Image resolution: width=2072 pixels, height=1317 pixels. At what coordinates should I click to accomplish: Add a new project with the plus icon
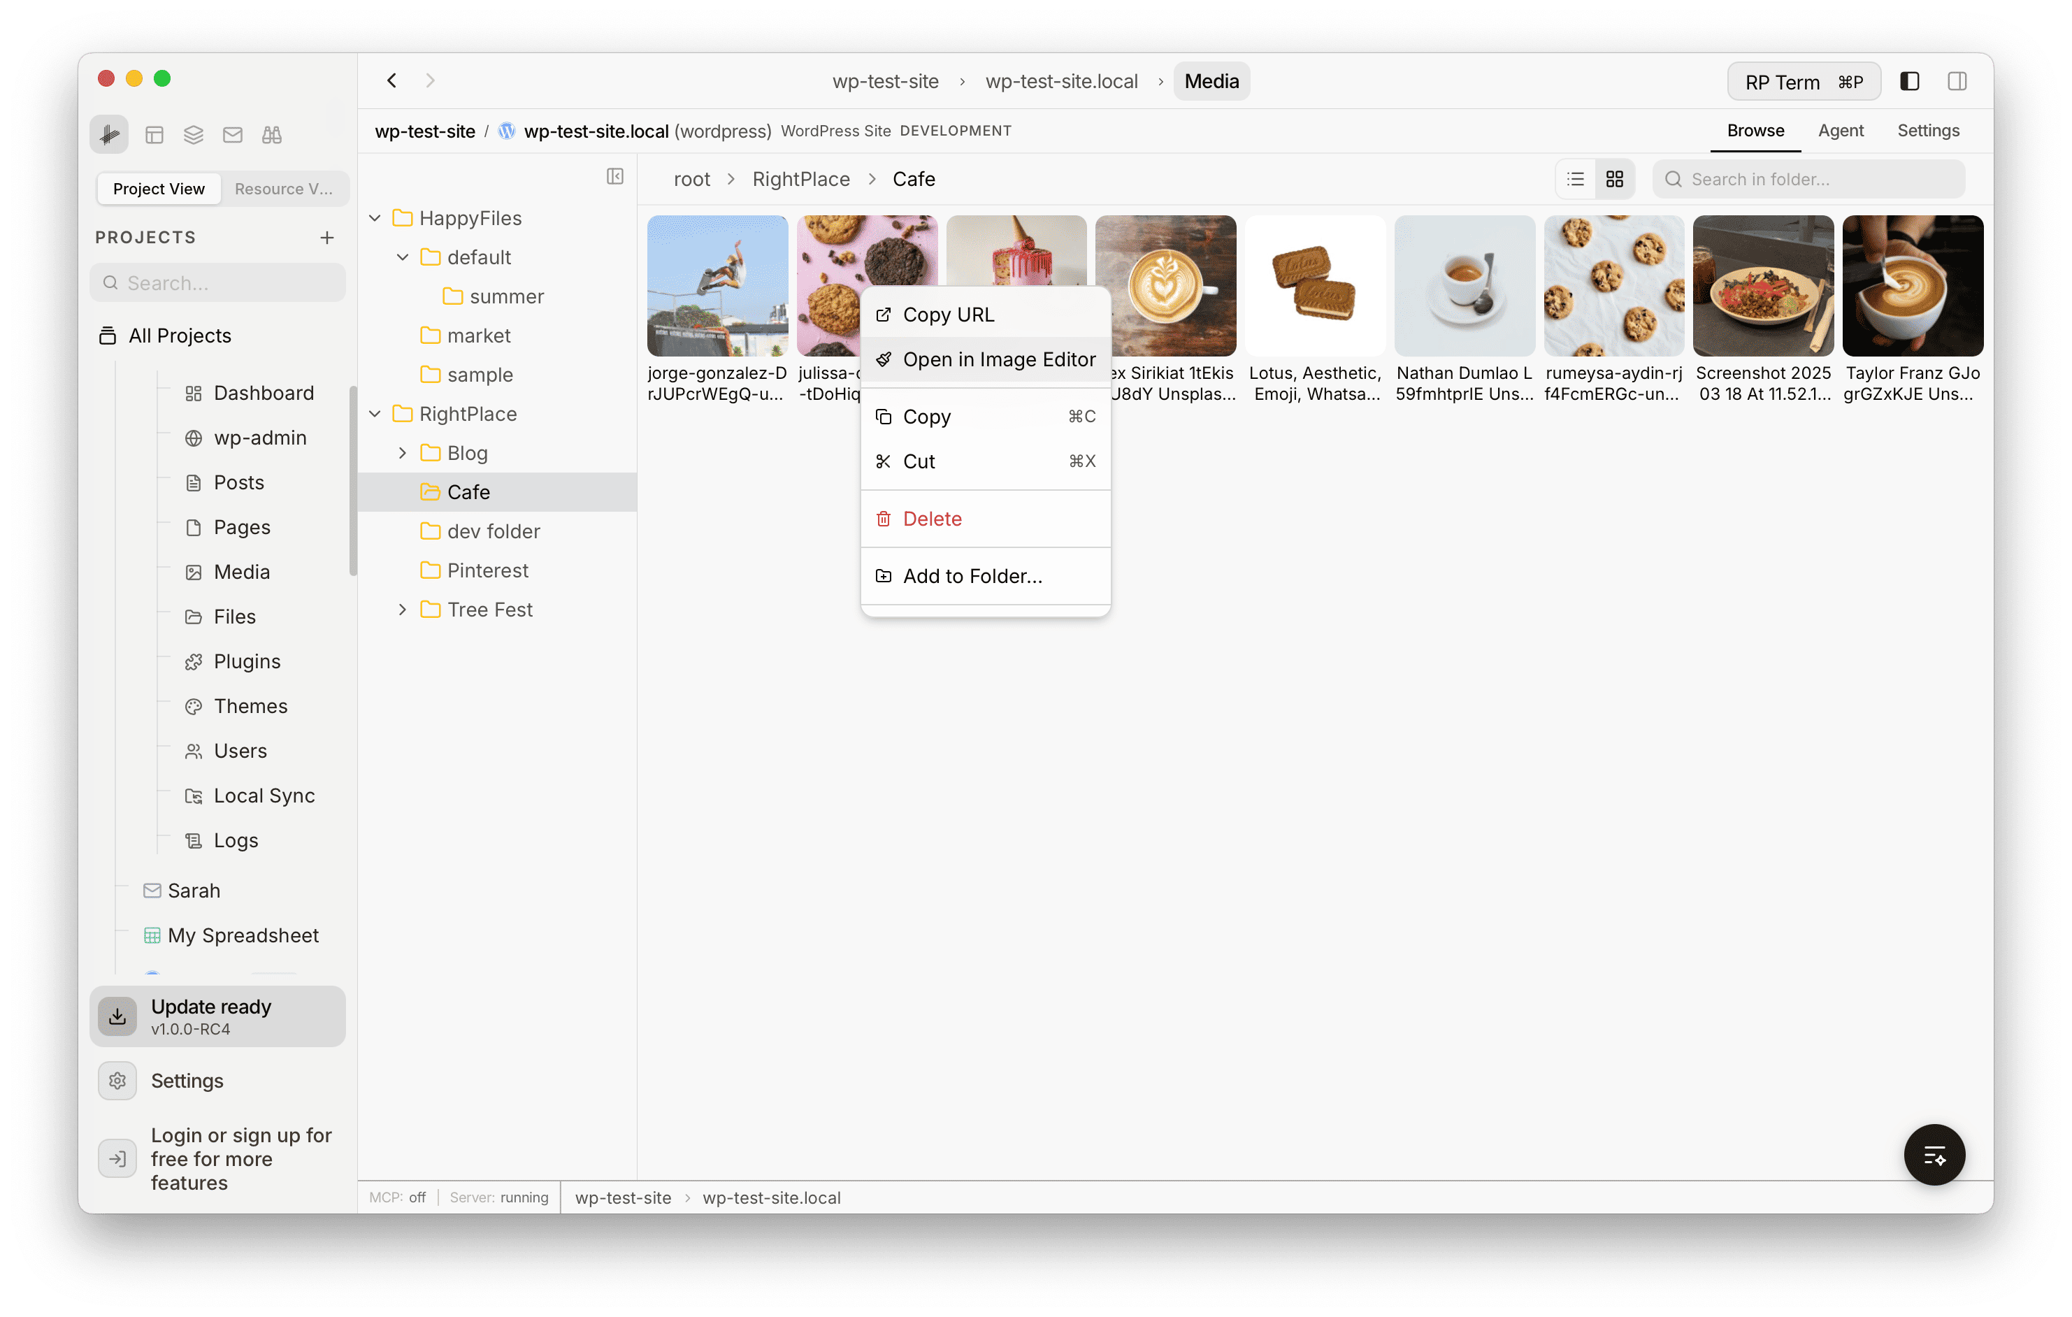(327, 238)
